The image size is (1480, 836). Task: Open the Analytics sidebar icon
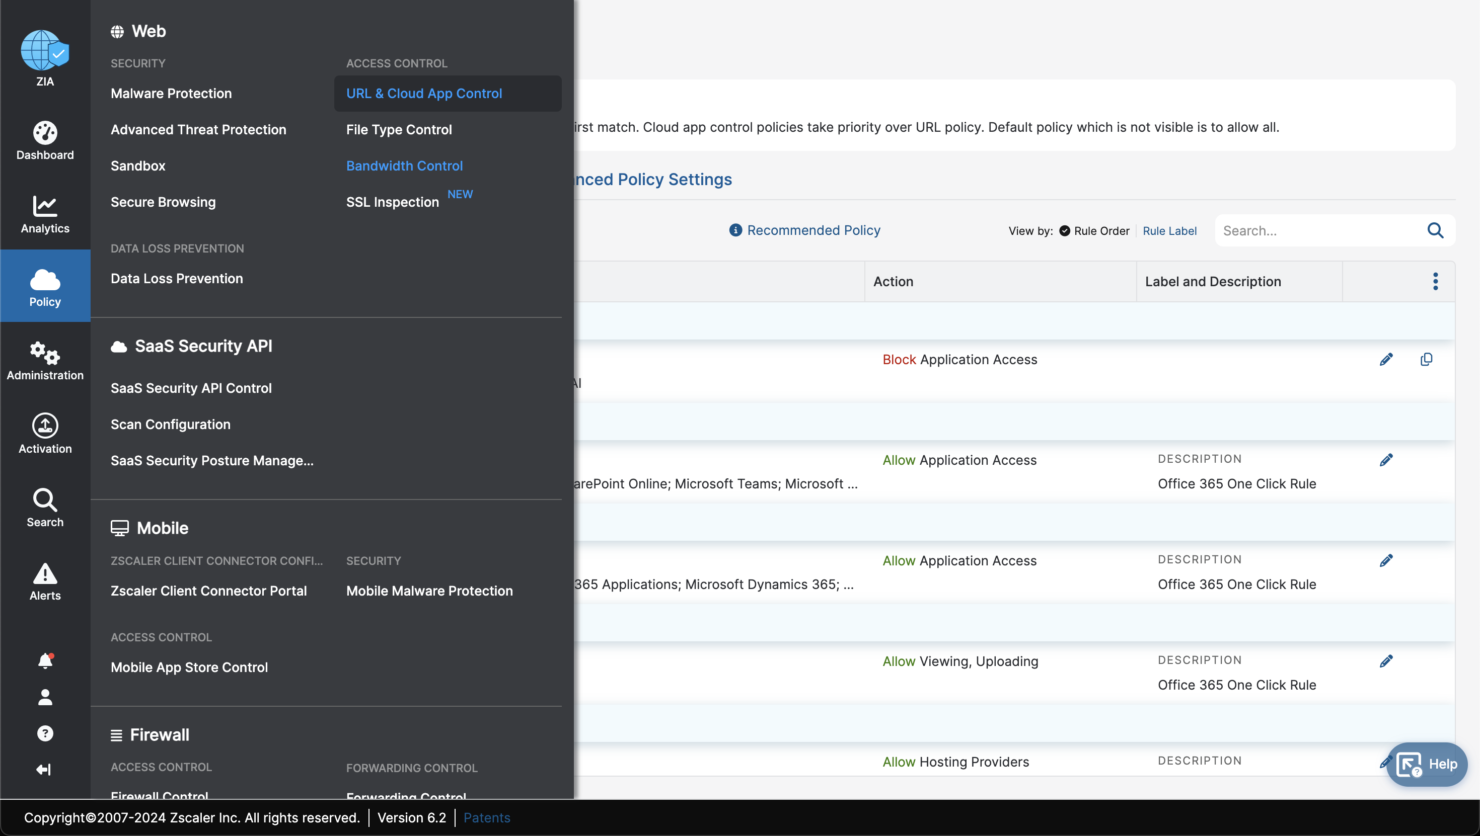[45, 207]
